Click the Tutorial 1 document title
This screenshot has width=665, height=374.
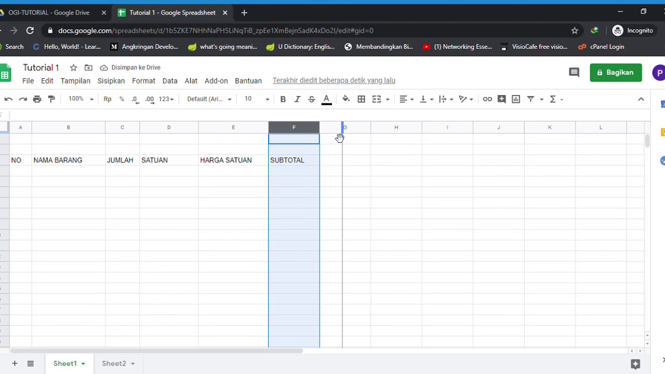click(x=41, y=68)
